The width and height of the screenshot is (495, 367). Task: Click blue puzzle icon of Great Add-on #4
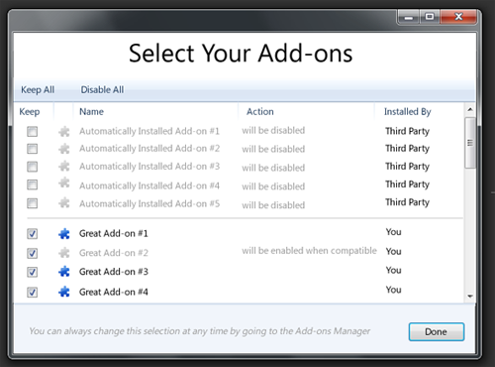pyautogui.click(x=64, y=292)
